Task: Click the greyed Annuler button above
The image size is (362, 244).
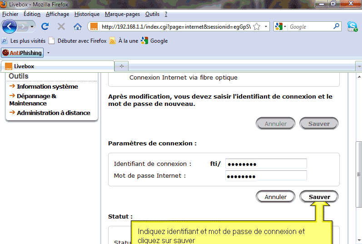Action: [275, 124]
